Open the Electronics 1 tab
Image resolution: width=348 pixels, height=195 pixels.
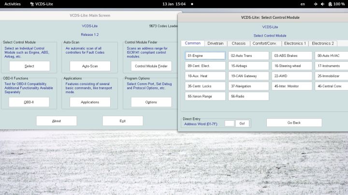pos(295,43)
